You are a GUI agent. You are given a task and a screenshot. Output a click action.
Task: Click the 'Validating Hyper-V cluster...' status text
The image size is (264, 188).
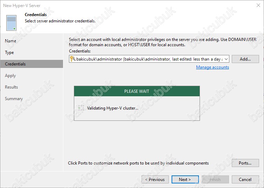point(113,108)
